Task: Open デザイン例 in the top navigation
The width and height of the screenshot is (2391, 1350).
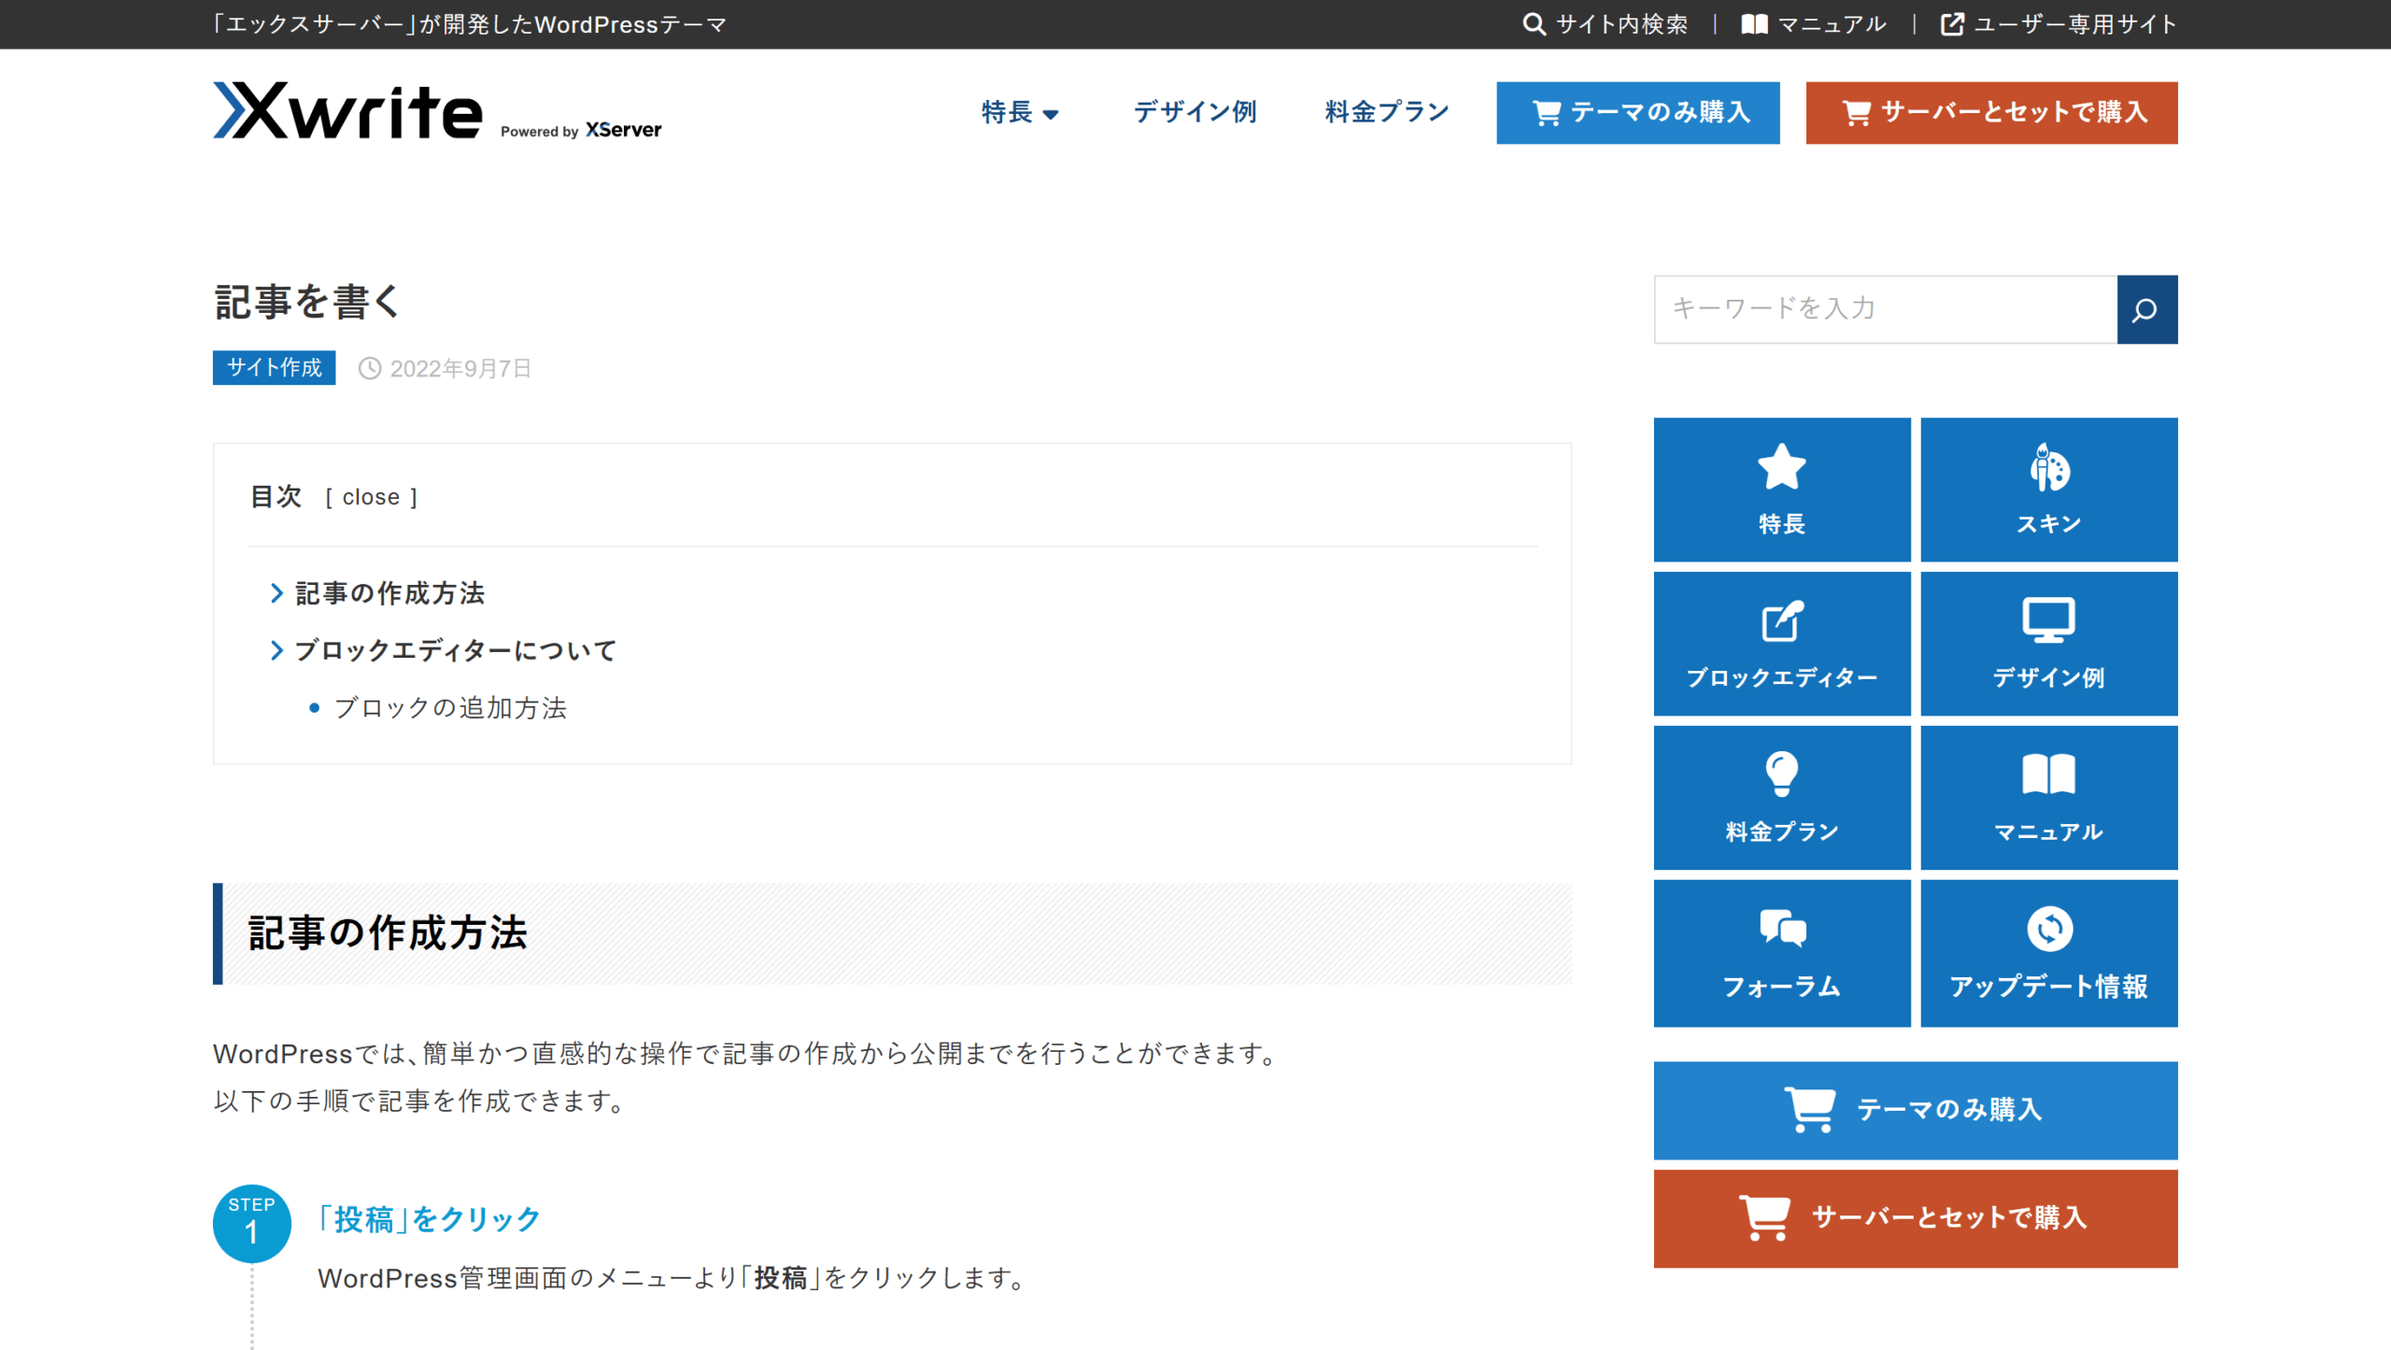Action: click(x=1195, y=112)
